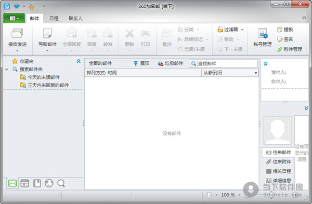Click the zoom slider handle in the status bar

click(x=271, y=195)
